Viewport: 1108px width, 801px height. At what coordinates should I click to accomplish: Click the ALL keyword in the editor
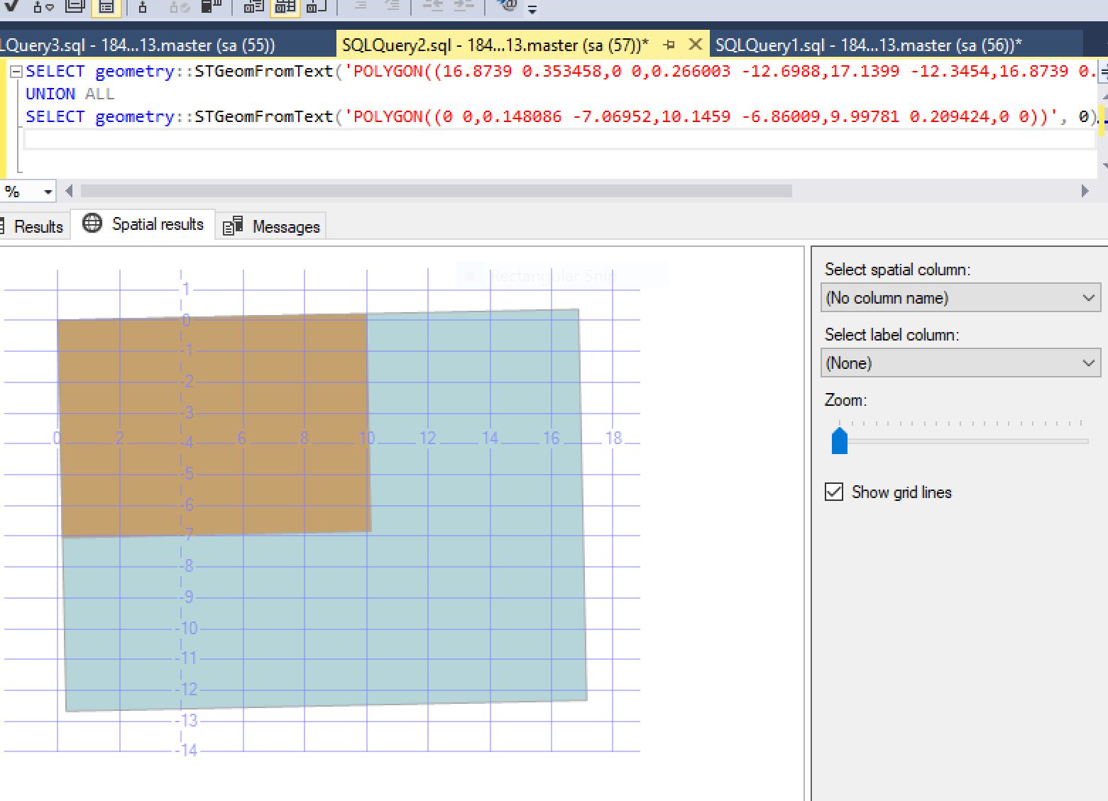tap(99, 94)
